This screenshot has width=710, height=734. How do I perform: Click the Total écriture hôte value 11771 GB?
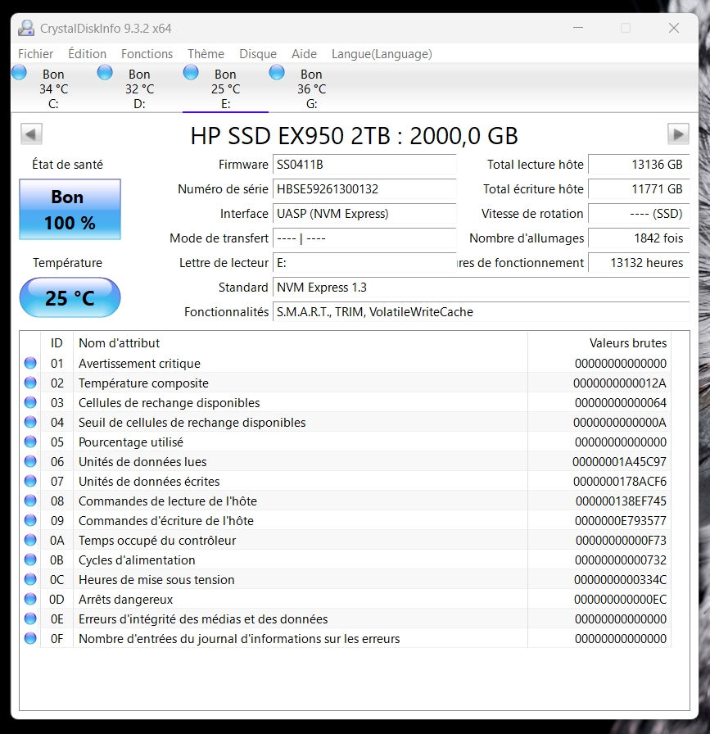click(639, 189)
